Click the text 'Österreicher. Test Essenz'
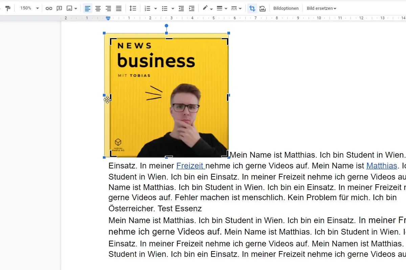 [x=155, y=209]
